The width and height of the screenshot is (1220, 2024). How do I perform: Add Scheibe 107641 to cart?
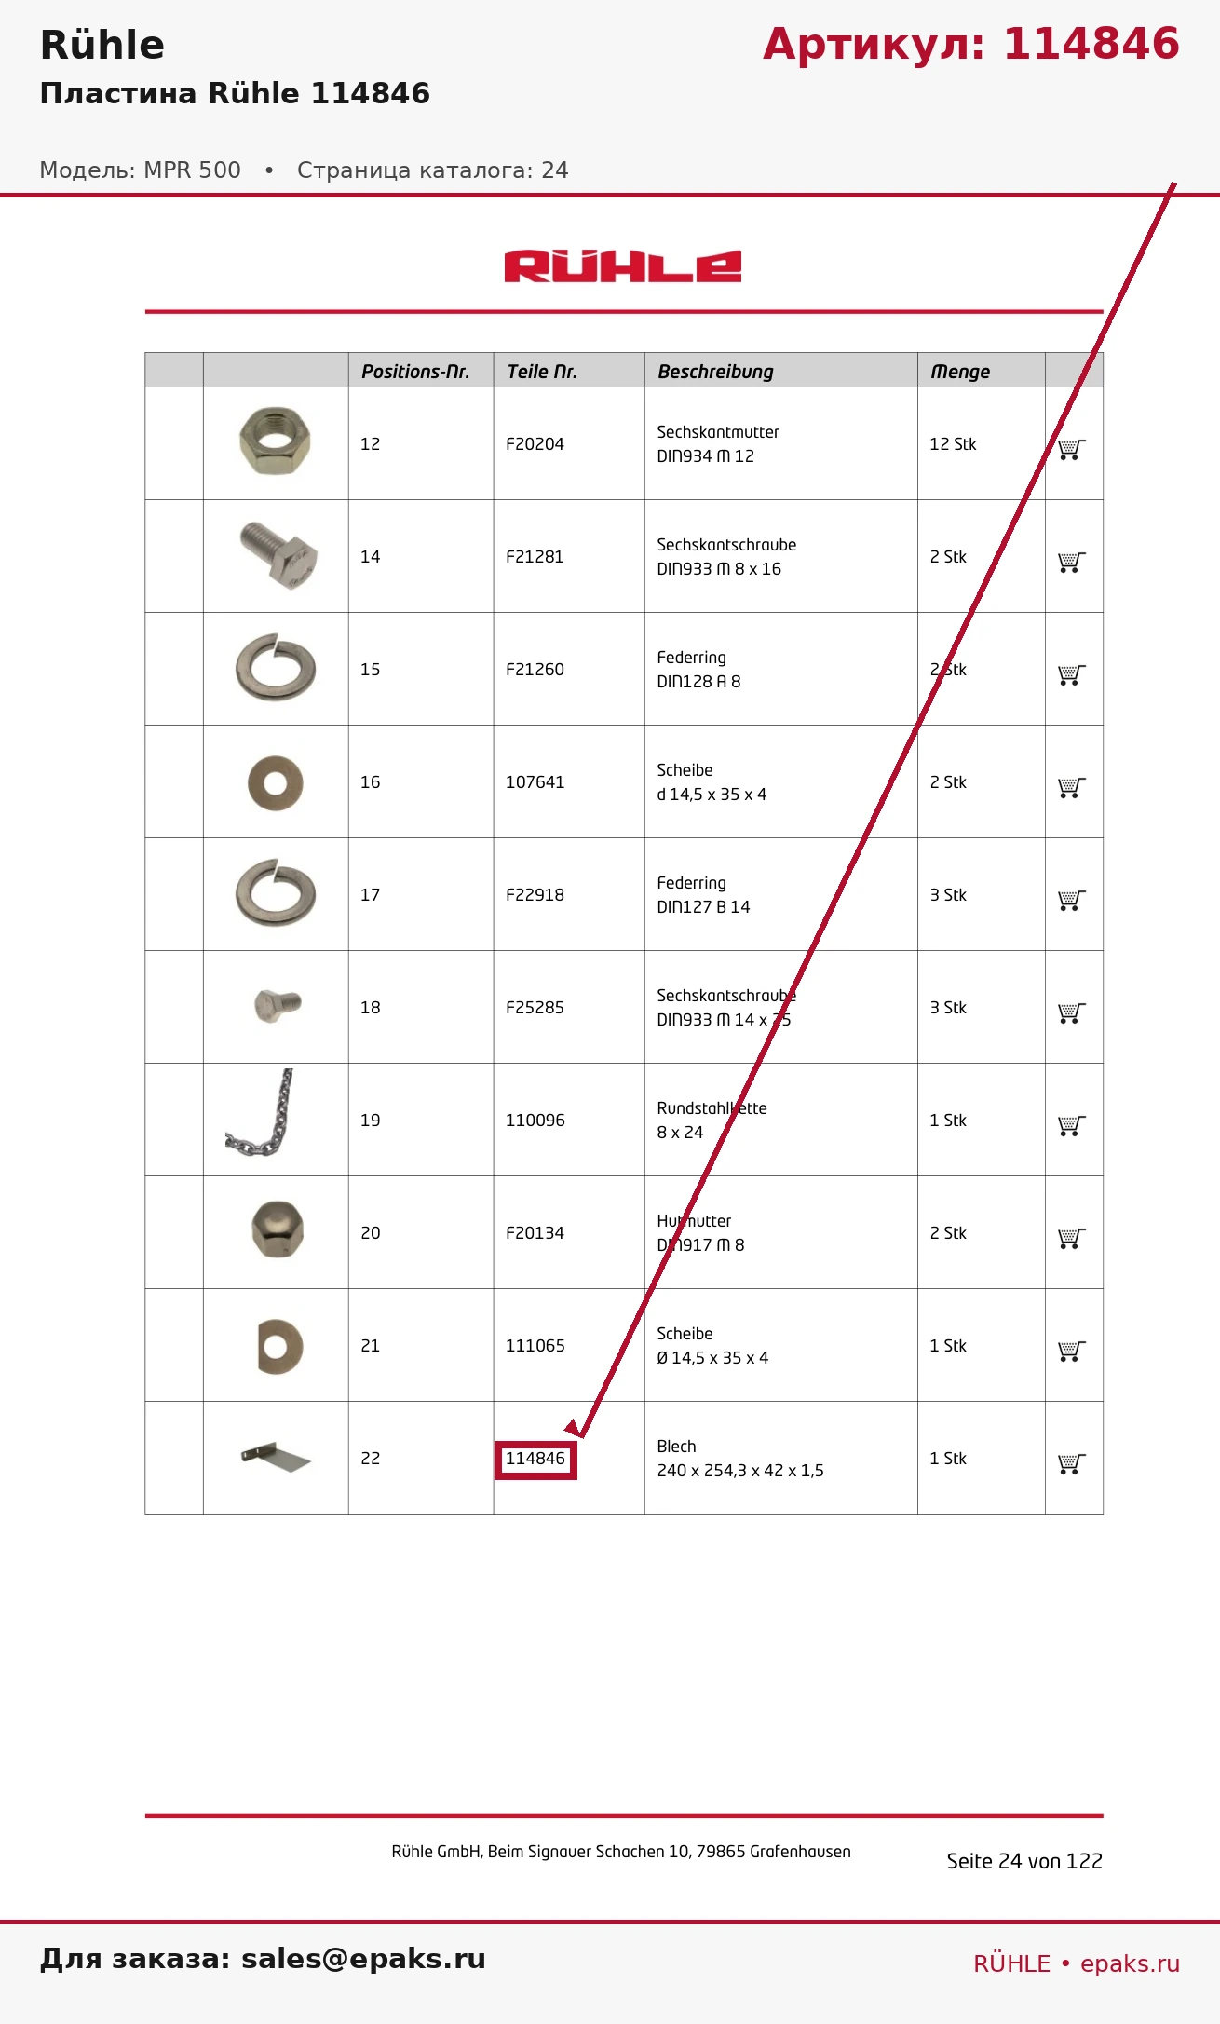(1072, 787)
